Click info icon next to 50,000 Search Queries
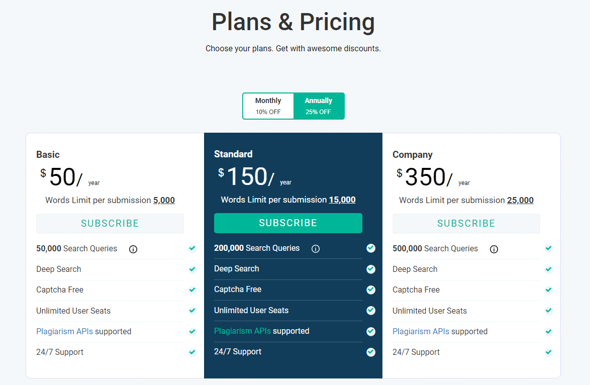The image size is (590, 385). 133,249
